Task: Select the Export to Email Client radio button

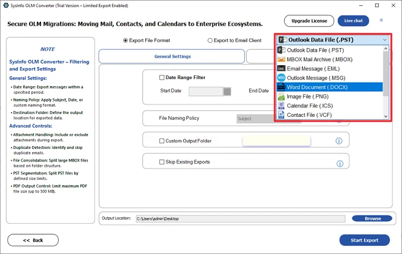Action: [210, 40]
